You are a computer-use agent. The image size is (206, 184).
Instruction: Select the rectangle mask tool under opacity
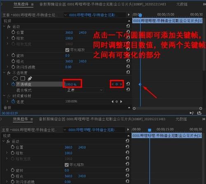[x=23, y=79]
